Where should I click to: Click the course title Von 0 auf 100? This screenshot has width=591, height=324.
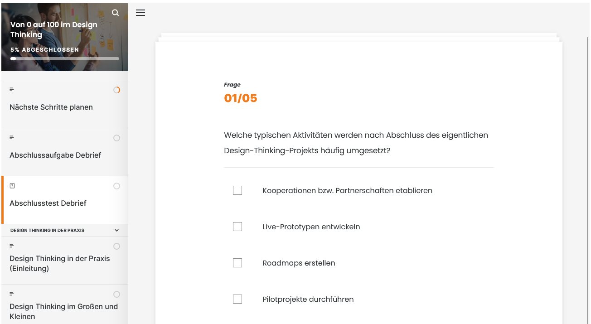click(54, 29)
